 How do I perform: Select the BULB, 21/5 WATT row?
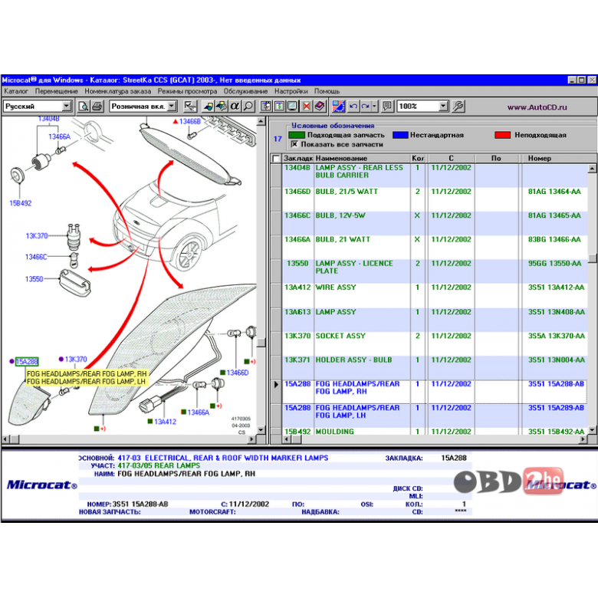435,199
